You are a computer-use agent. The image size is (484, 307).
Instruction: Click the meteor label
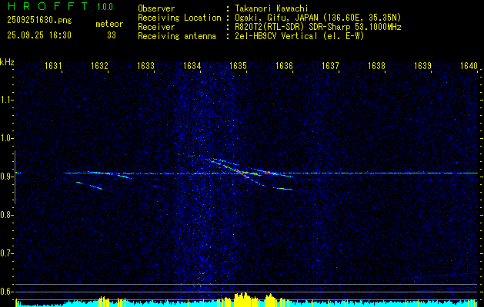point(109,24)
